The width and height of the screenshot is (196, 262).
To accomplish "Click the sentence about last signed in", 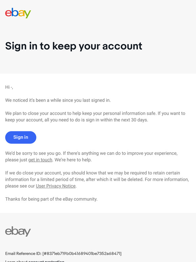I will [x=58, y=100].
